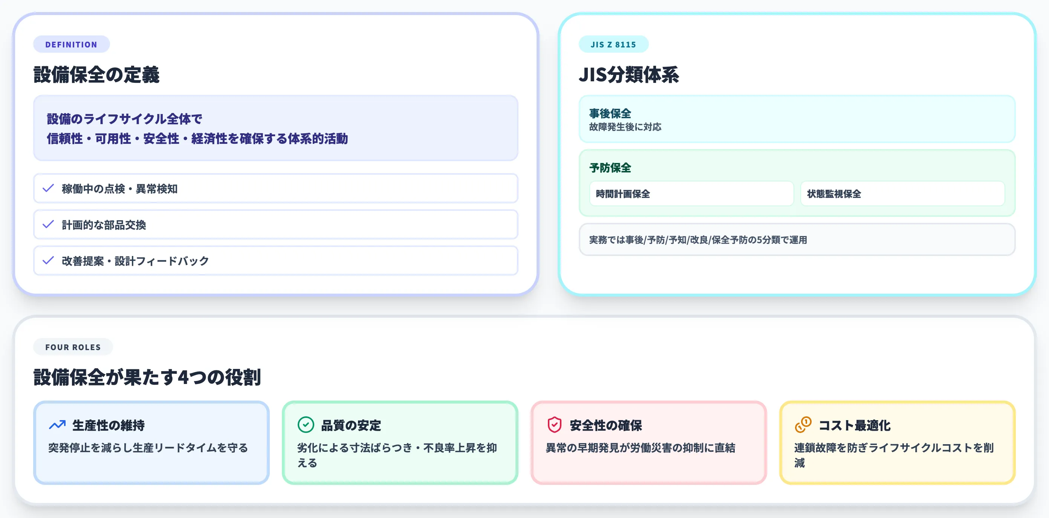Click the checkmark icon beside 改善提案・設計フィードバック
The image size is (1049, 518).
[x=47, y=261]
